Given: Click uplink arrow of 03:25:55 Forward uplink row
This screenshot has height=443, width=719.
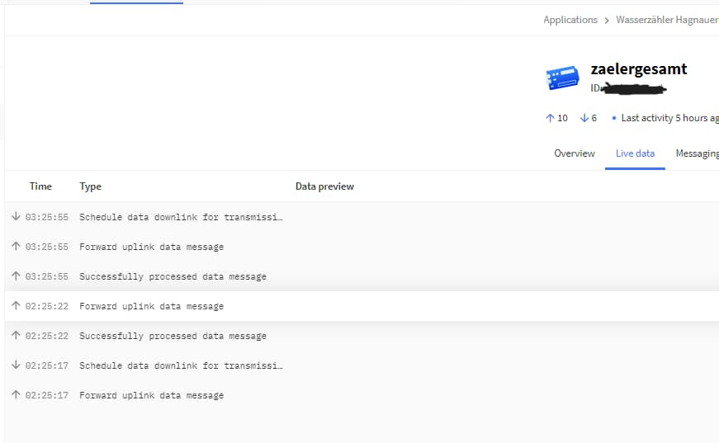Looking at the screenshot, I should coord(16,246).
